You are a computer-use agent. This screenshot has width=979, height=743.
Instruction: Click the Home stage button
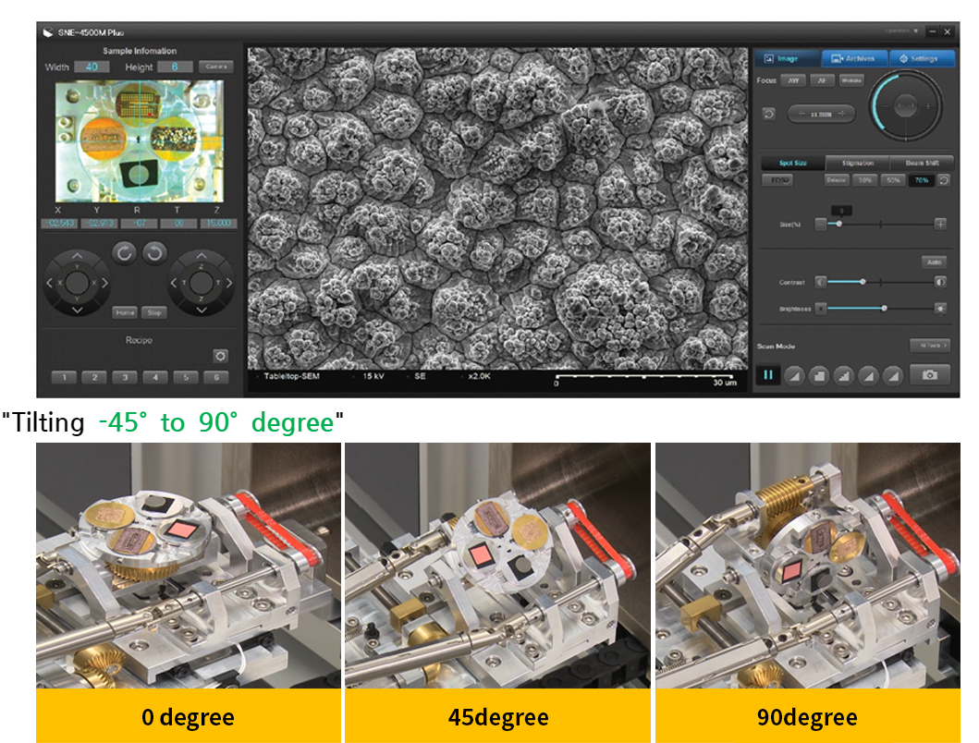point(125,312)
